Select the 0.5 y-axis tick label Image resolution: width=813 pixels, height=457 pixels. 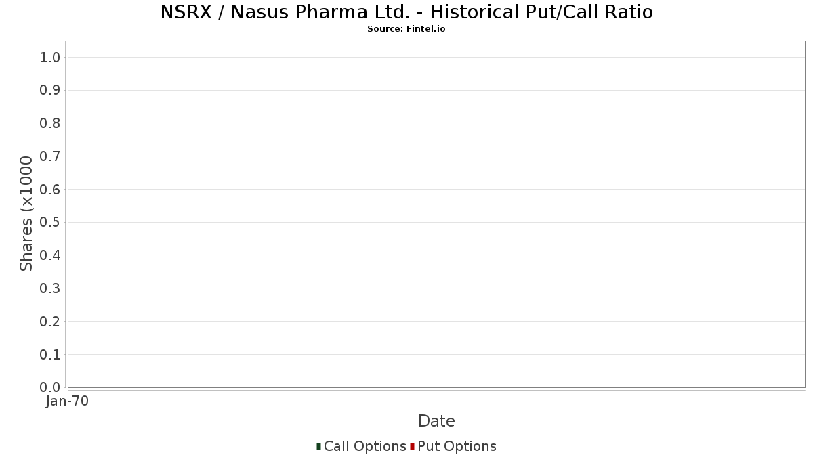[50, 223]
